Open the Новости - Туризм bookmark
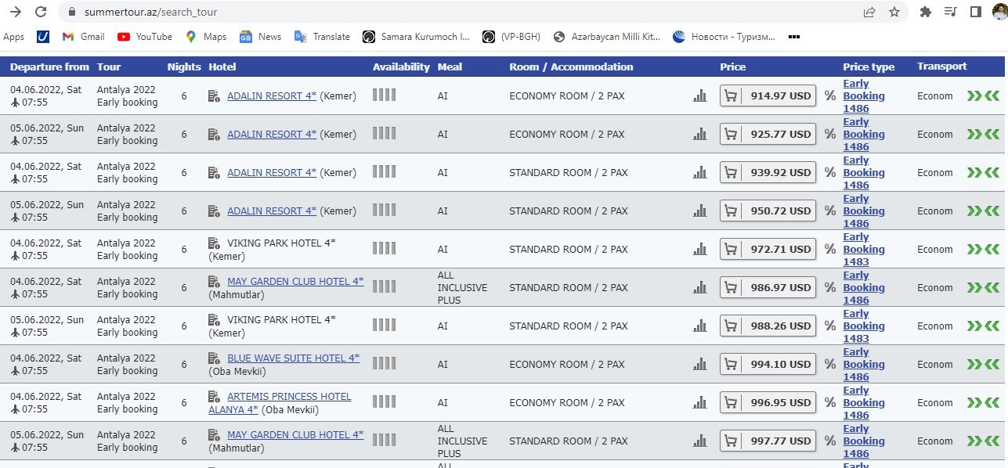Image resolution: width=1008 pixels, height=468 pixels. point(724,37)
